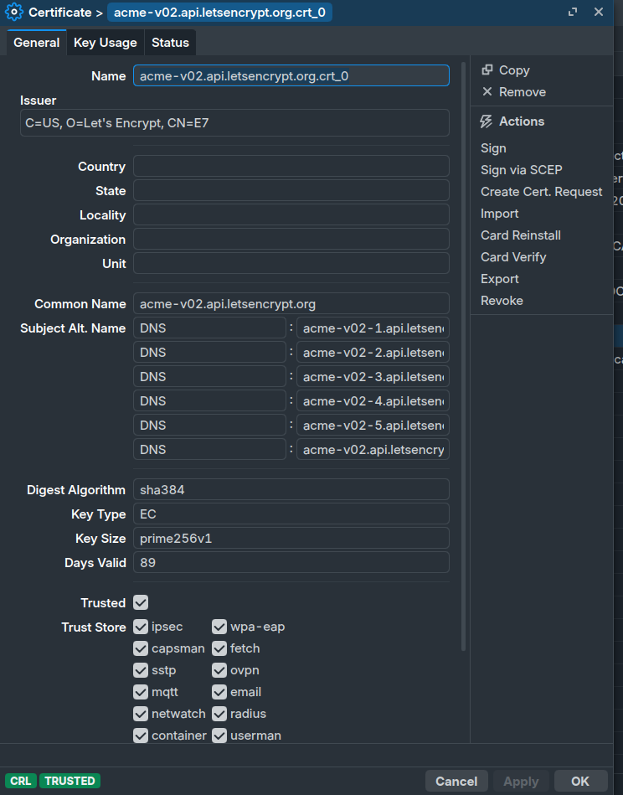Uncheck wpa-eap trust store
The height and width of the screenshot is (795, 623).
tap(219, 627)
